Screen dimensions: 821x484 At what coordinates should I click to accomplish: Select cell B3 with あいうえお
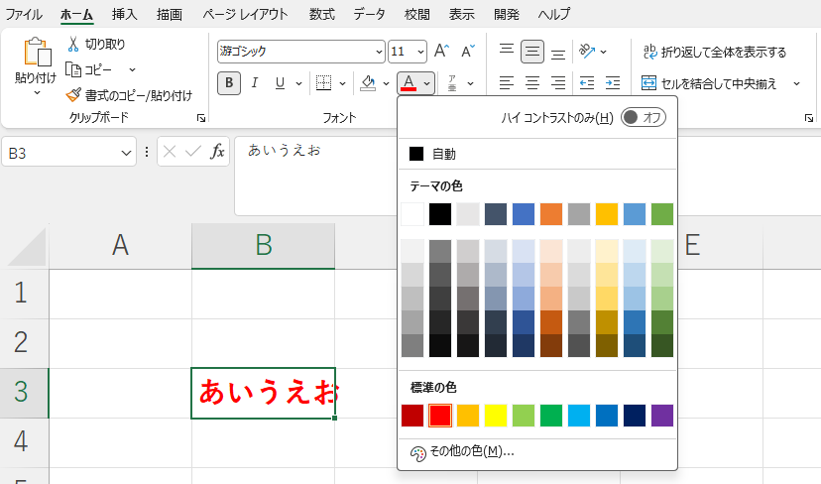coord(263,393)
